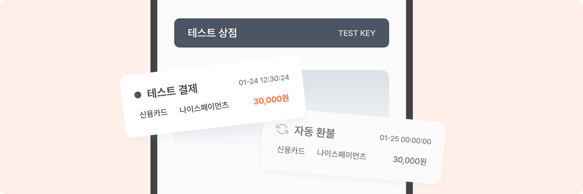Open the 자동 환불 refund title
The width and height of the screenshot is (583, 194).
pos(315,133)
